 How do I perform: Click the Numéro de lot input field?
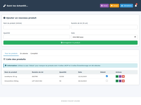pyautogui.click(x=104, y=27)
